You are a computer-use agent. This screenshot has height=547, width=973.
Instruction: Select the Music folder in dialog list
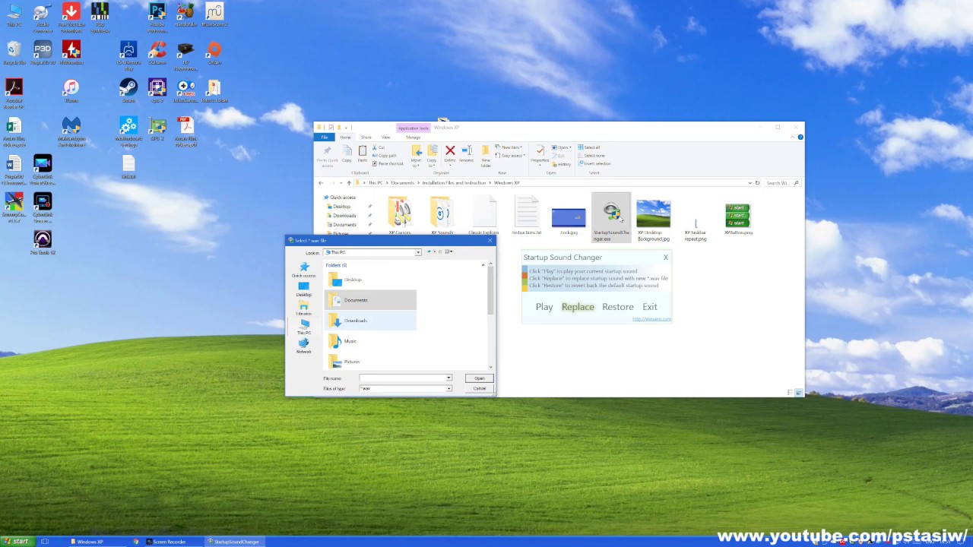pyautogui.click(x=370, y=341)
